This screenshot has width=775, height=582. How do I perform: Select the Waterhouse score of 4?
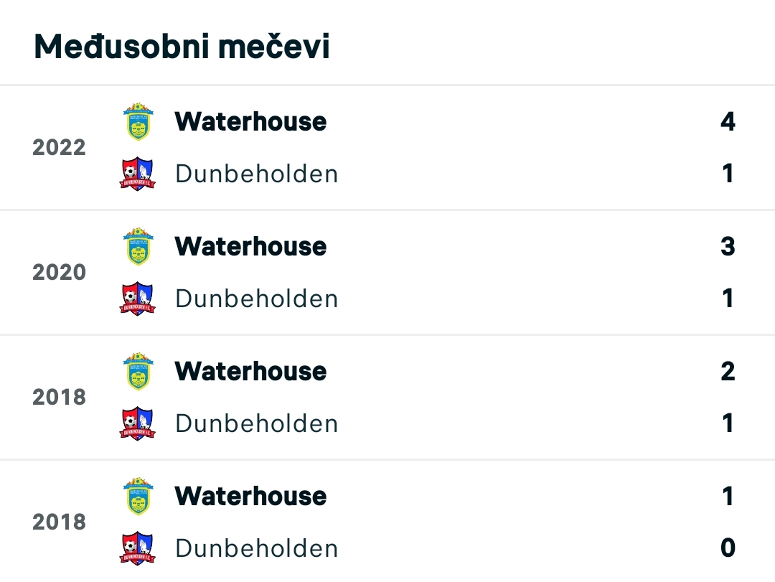point(728,122)
